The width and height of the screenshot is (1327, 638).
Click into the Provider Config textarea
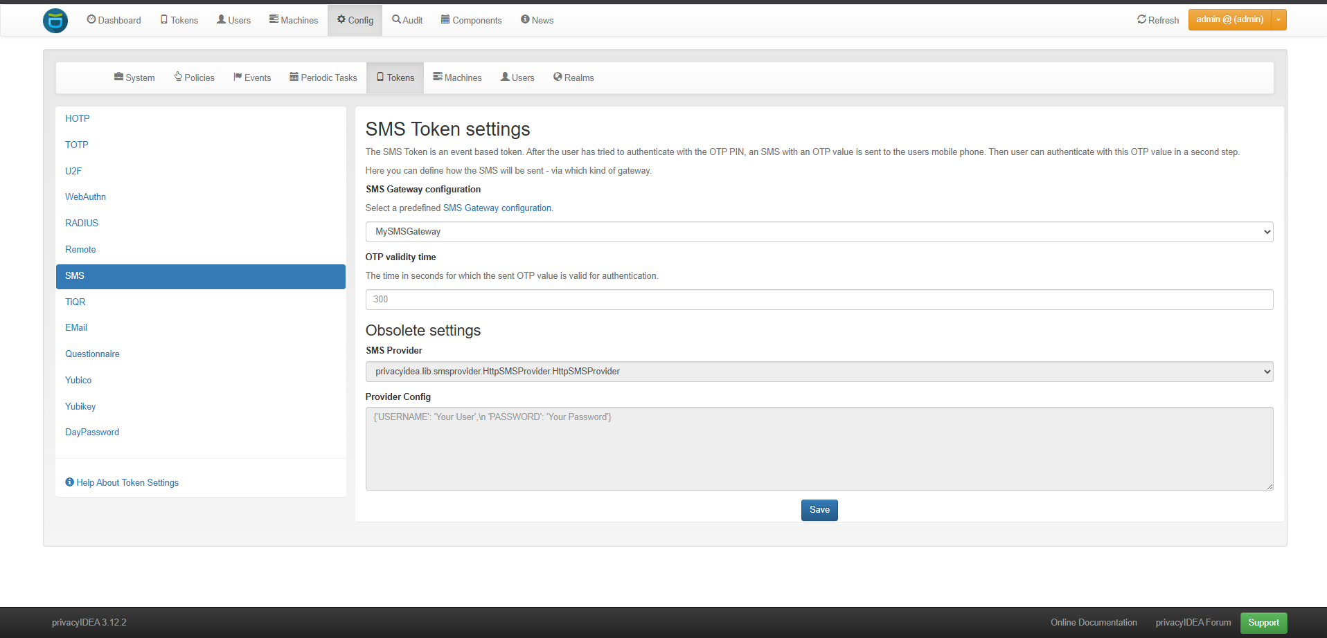[x=819, y=448]
